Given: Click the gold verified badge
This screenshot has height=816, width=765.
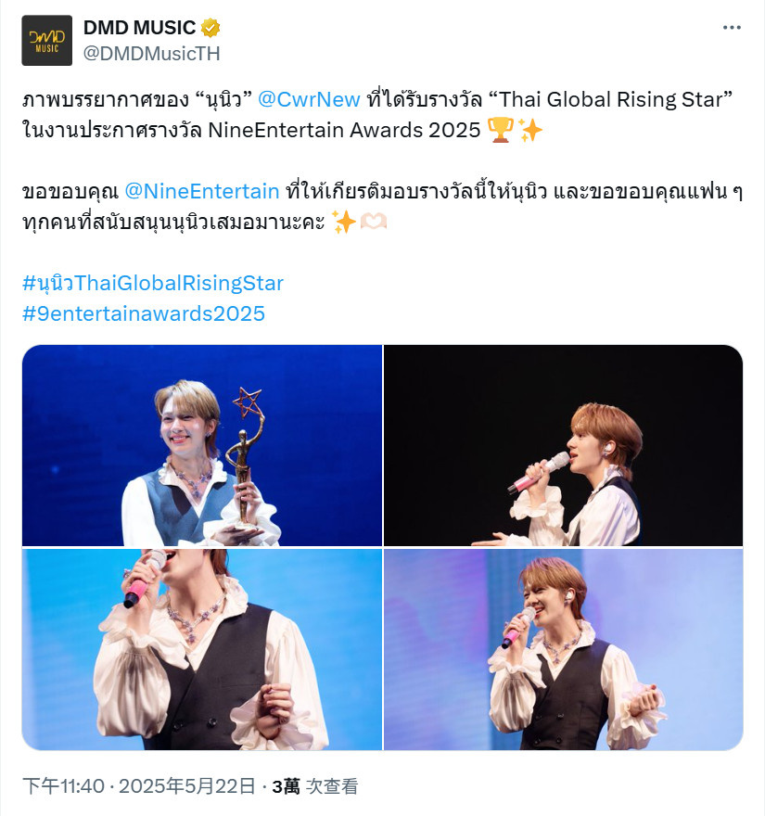Looking at the screenshot, I should (210, 28).
